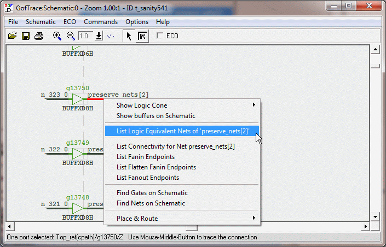This screenshot has width=386, height=247.
Task: Choose Find Gates on Schematic
Action: tap(182, 193)
